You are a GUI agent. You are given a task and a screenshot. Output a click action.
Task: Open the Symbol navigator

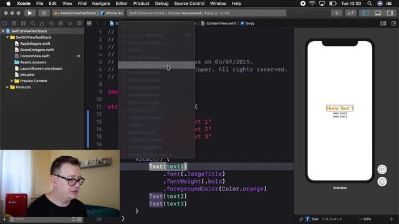pyautogui.click(x=24, y=24)
